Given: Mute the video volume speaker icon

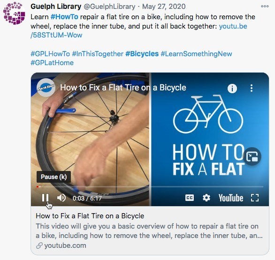Looking at the screenshot, I should pos(61,198).
